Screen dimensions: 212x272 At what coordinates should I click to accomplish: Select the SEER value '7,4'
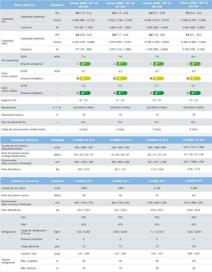click(x=83, y=57)
